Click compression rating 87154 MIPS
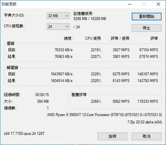 coord(149,50)
